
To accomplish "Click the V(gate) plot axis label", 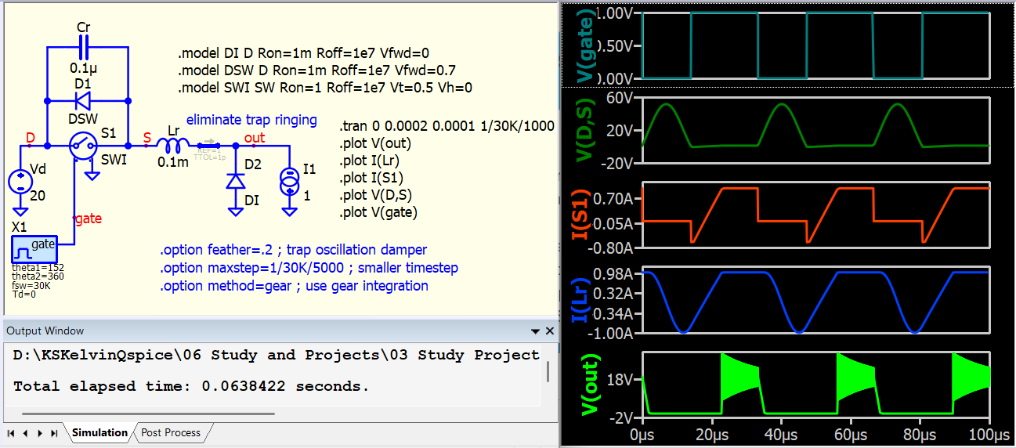I will point(584,45).
